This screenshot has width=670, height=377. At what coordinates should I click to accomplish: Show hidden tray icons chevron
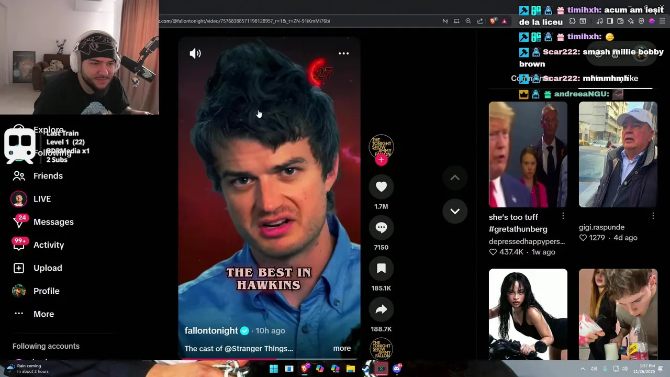pyautogui.click(x=583, y=369)
